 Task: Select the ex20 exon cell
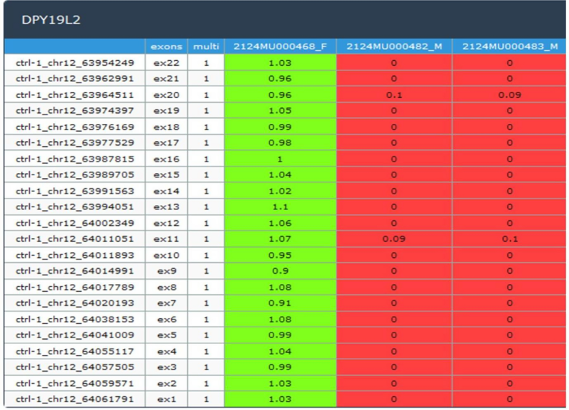[166, 95]
